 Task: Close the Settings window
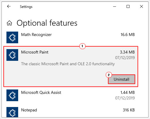[142, 7]
